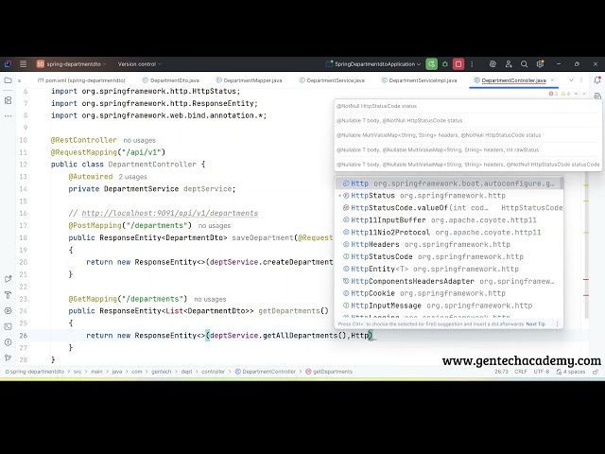Open the Run tool window
The image size is (605, 454).
point(8,279)
